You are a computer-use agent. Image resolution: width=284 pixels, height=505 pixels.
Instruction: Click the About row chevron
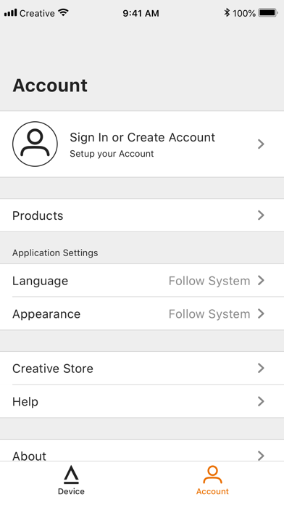pos(261,456)
